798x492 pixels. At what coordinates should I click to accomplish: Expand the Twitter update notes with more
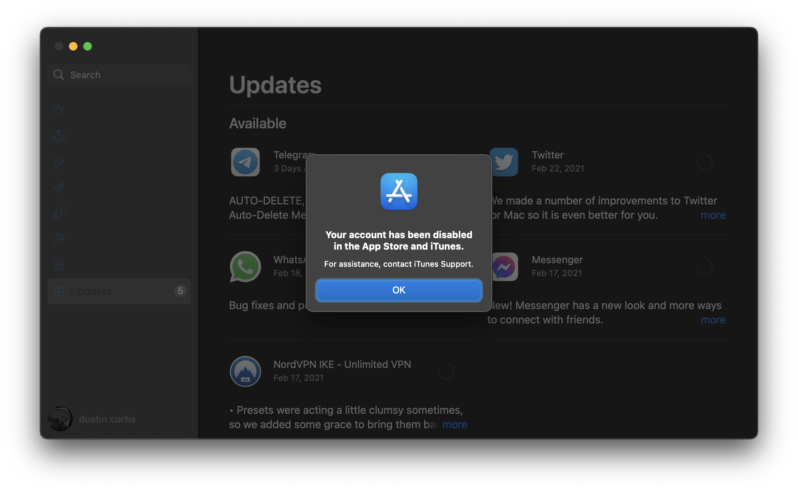713,215
